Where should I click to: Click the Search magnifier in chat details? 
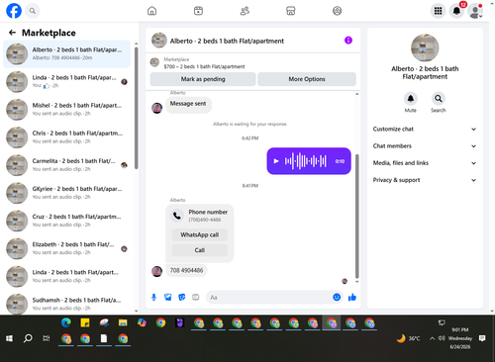click(x=439, y=98)
